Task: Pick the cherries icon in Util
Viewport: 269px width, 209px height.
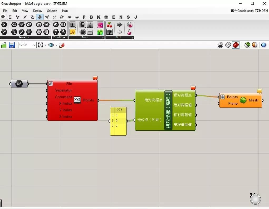Action: pos(109,25)
